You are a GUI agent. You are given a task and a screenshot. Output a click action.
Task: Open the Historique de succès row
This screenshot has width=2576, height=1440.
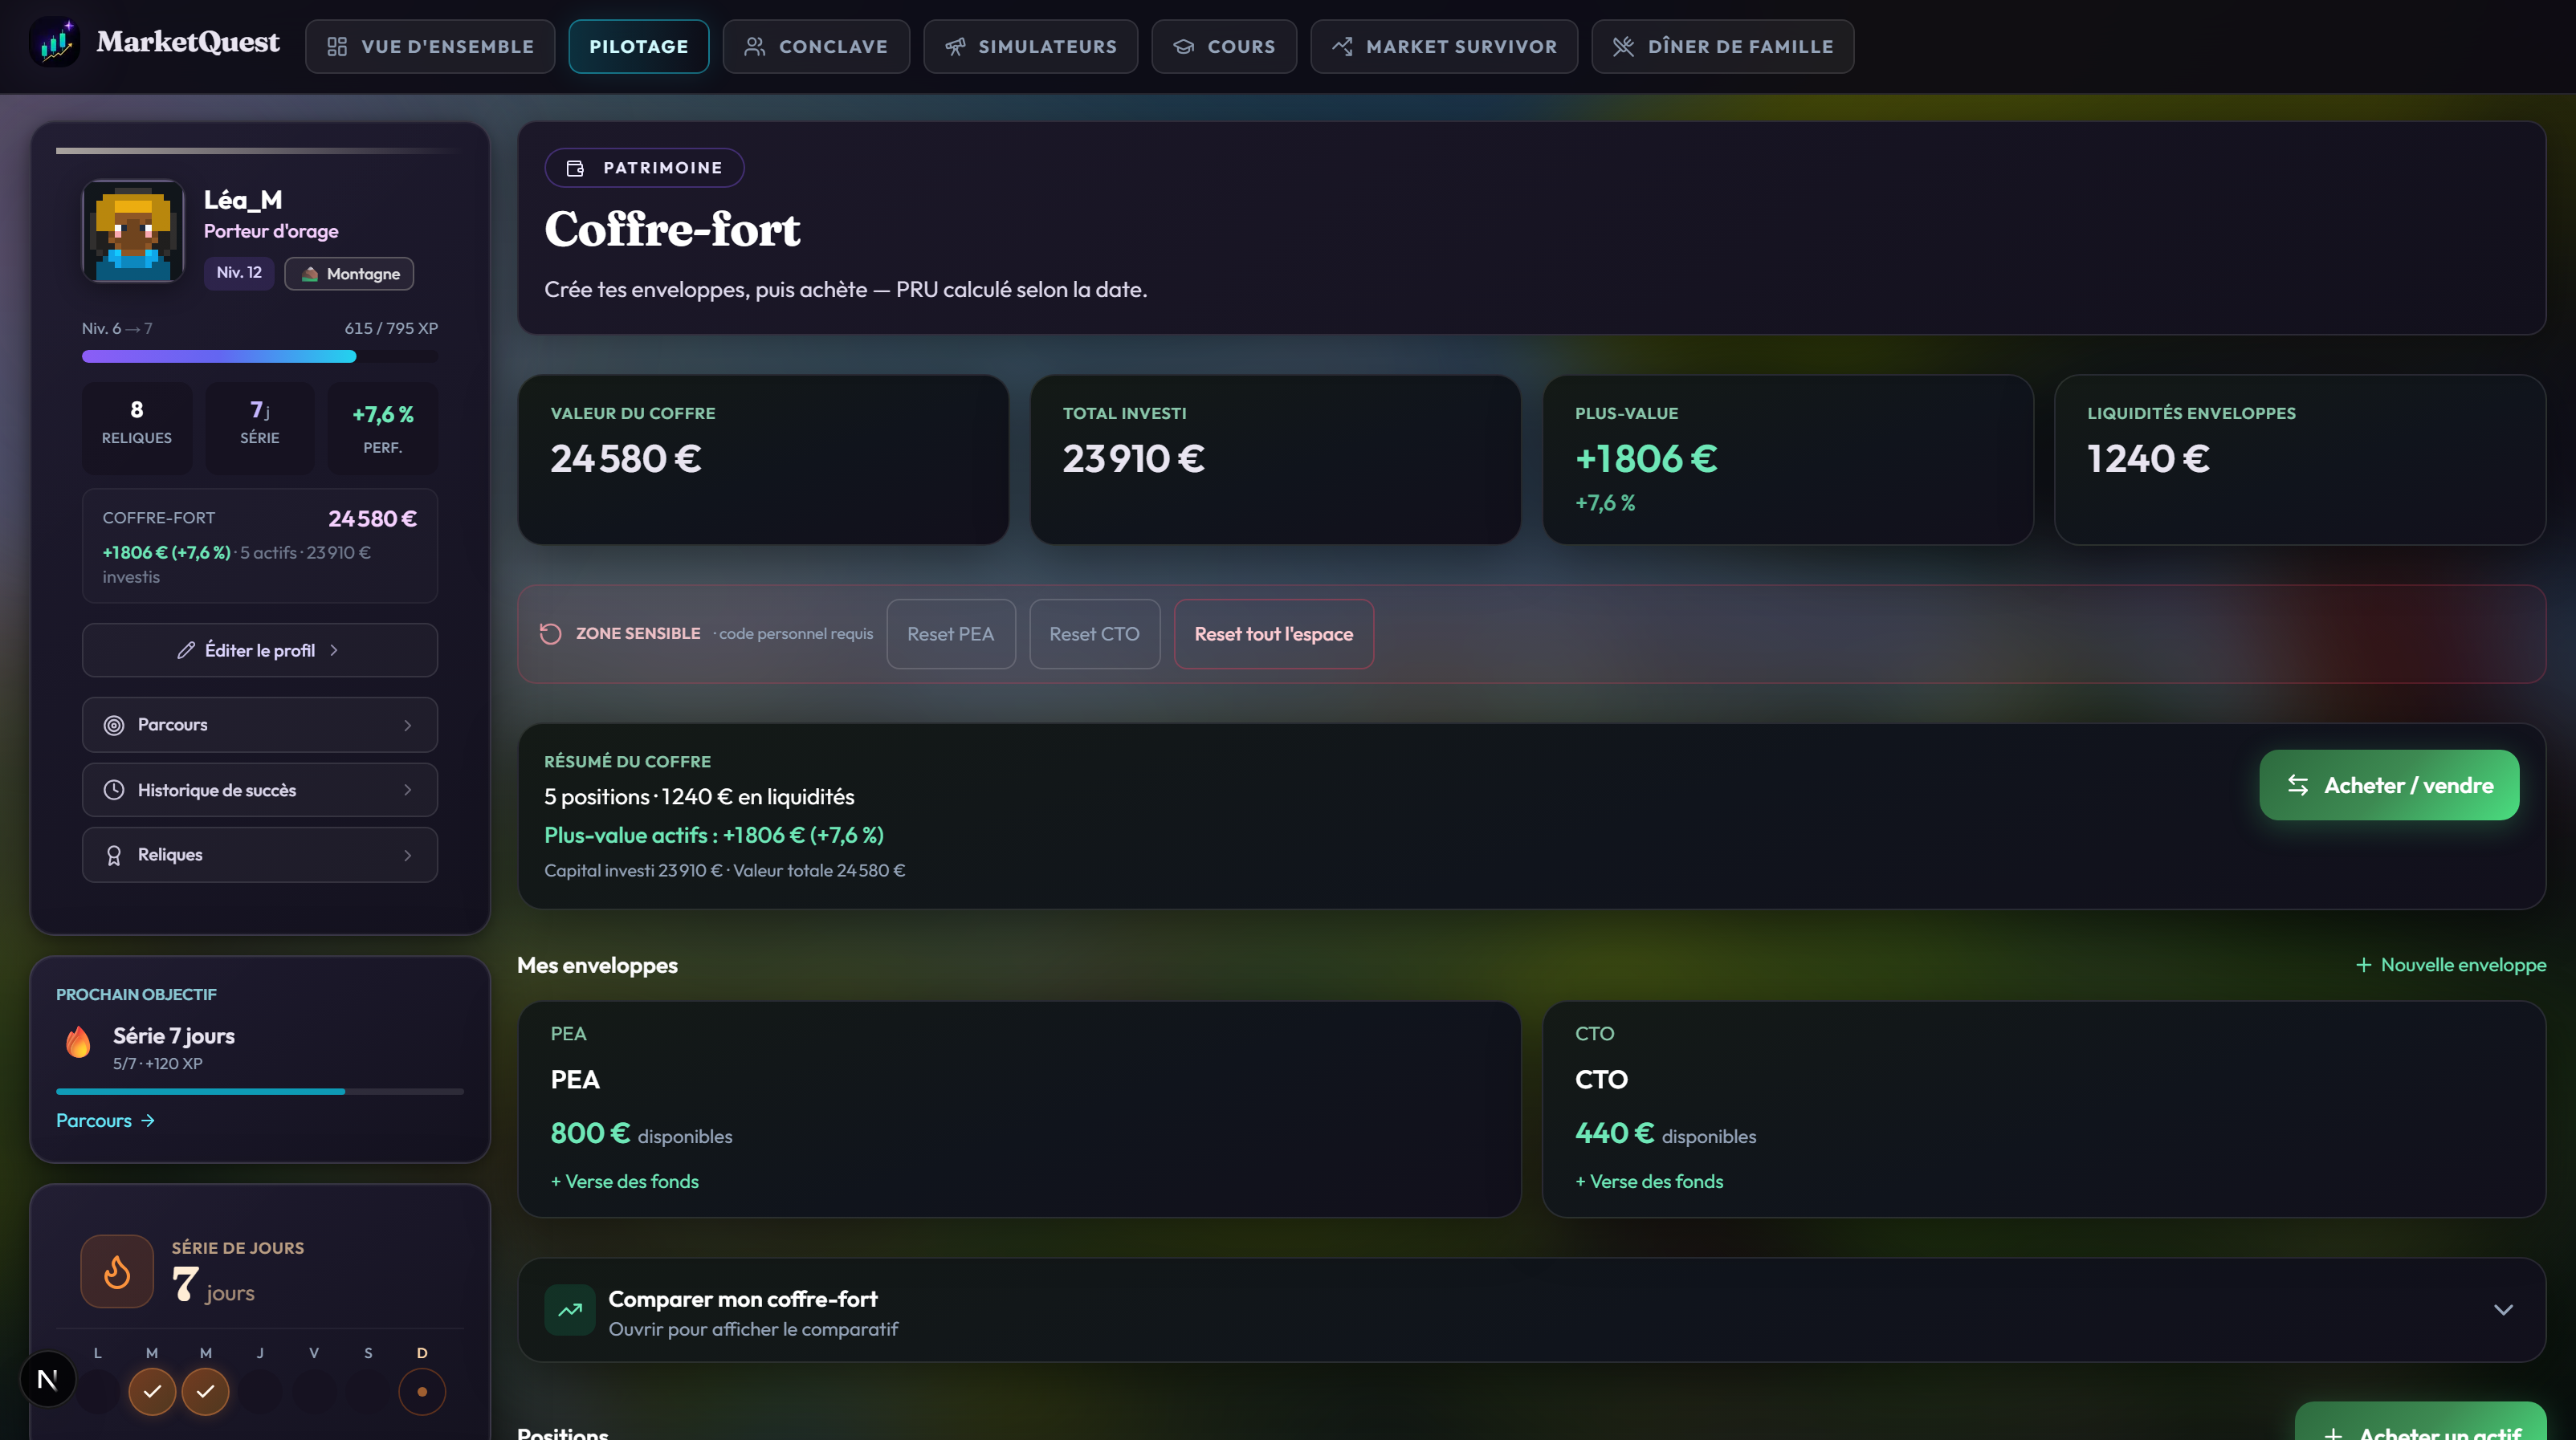click(260, 791)
